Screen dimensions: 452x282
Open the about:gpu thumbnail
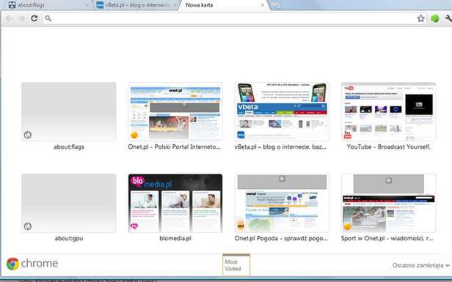(x=69, y=203)
